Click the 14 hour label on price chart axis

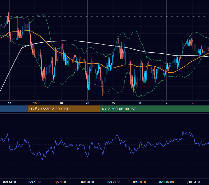(10, 103)
